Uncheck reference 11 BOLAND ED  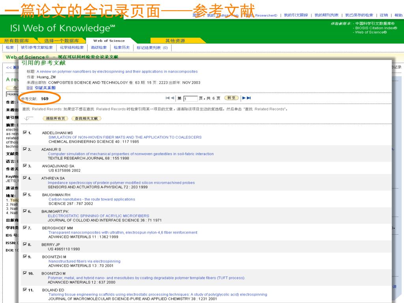pyautogui.click(x=25, y=290)
